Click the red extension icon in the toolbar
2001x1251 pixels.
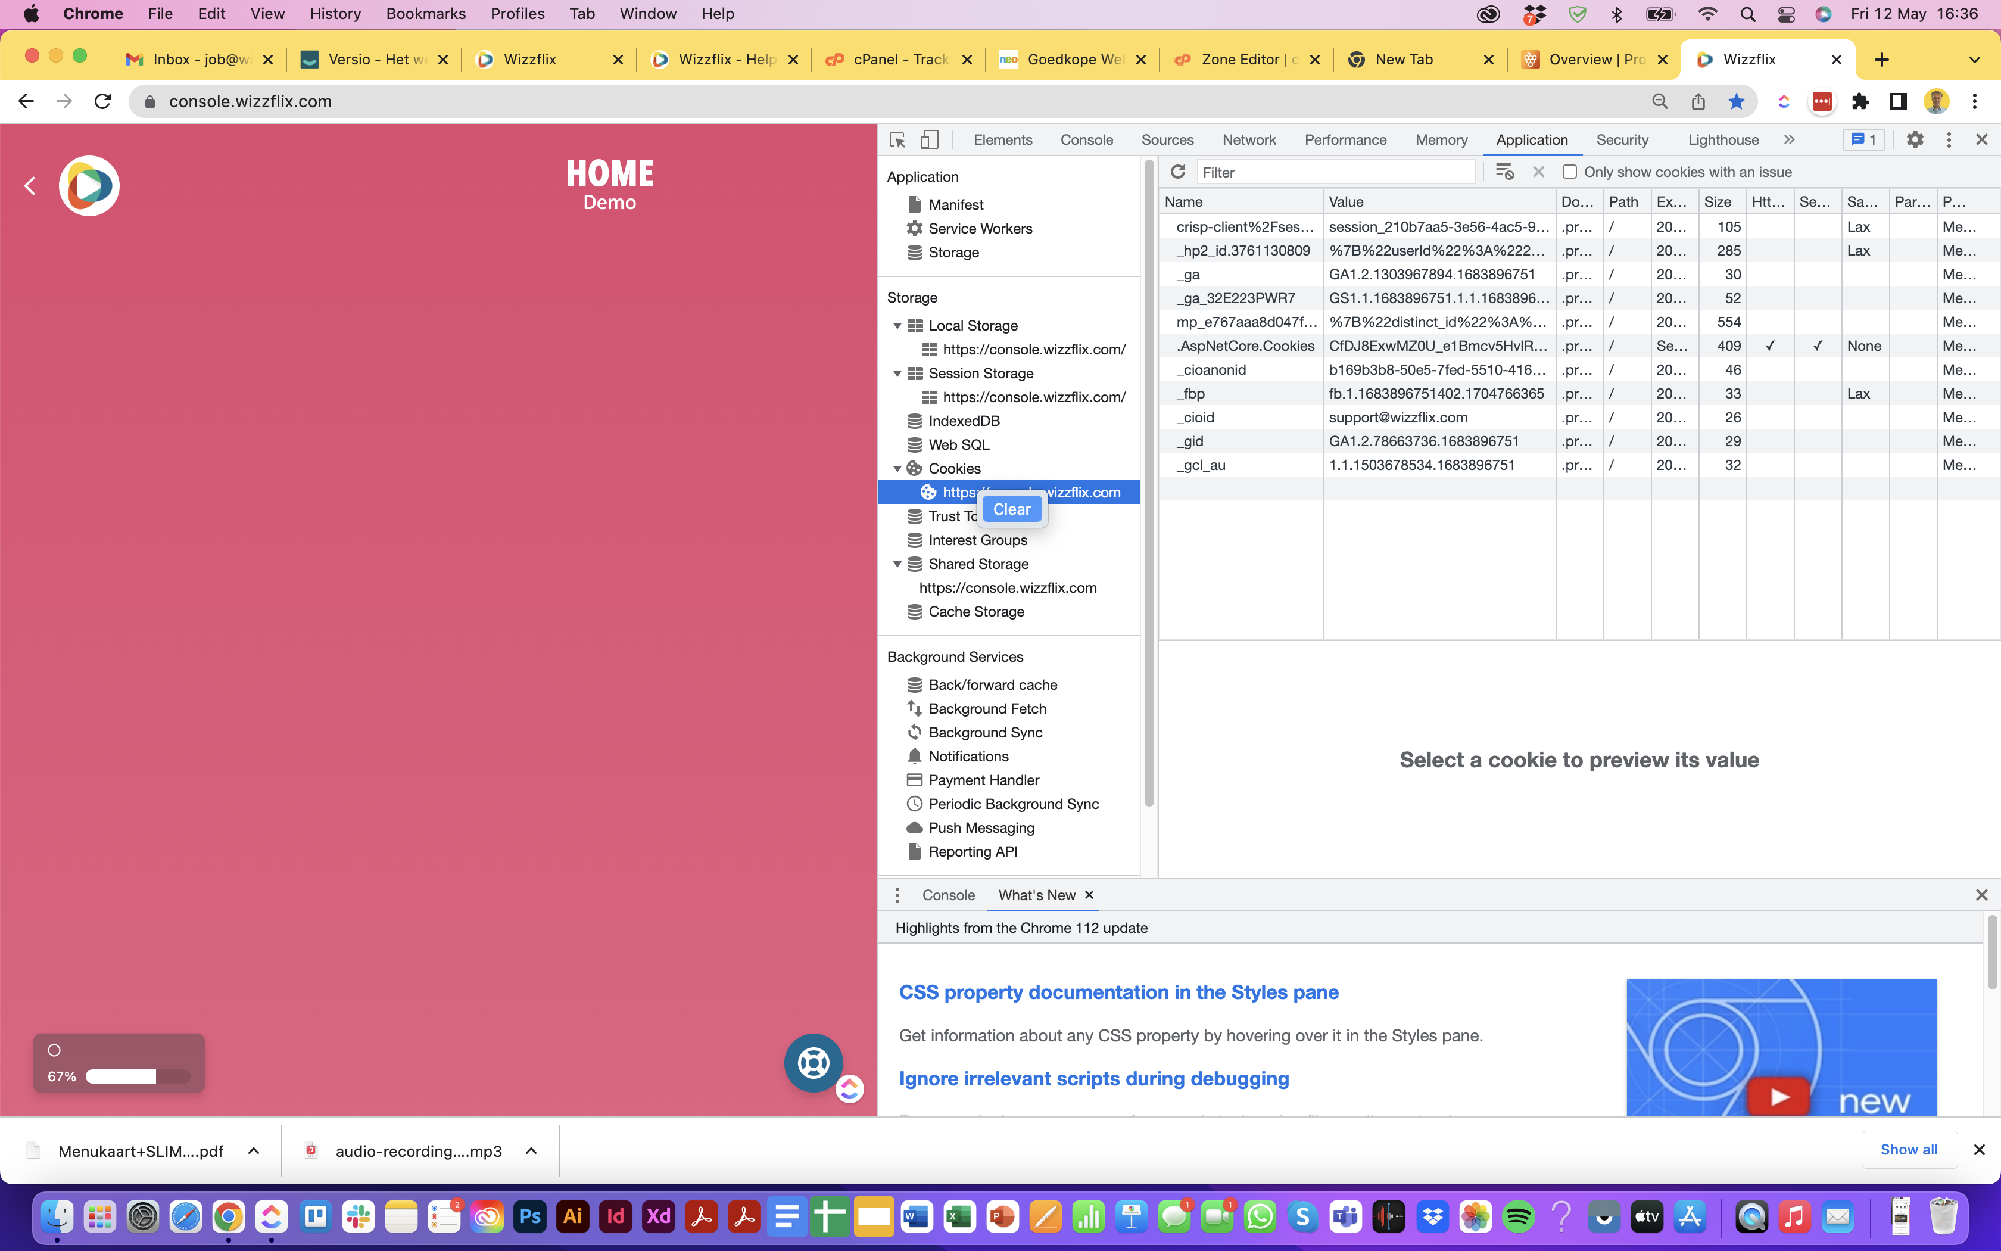(x=1822, y=101)
